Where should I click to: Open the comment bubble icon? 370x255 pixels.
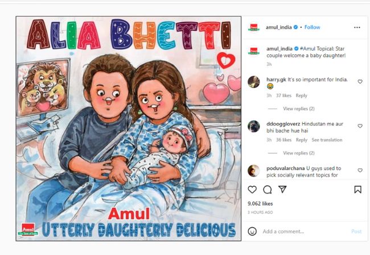[267, 189]
